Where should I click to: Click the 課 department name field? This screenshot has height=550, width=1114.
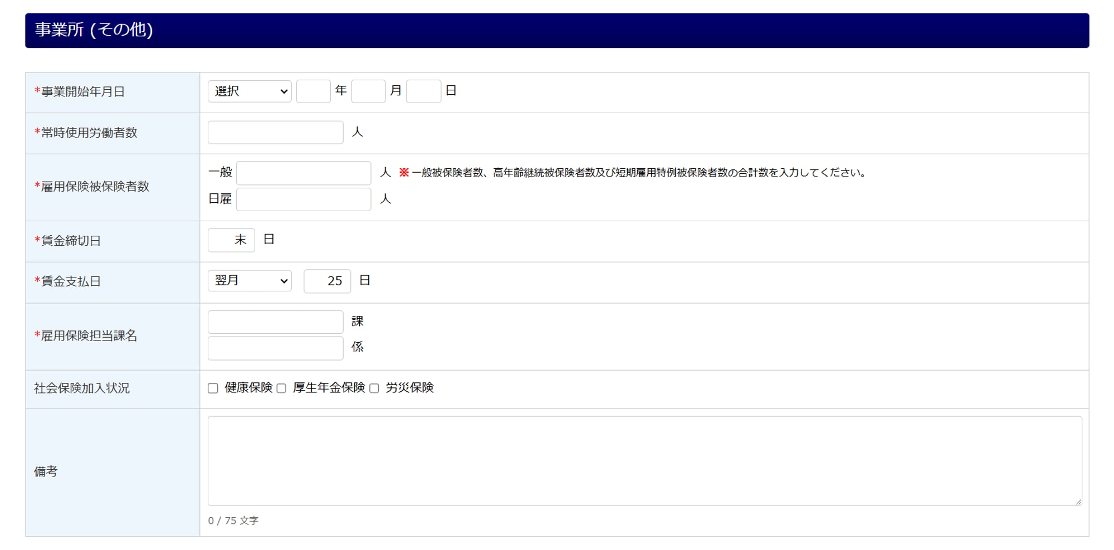pos(276,322)
